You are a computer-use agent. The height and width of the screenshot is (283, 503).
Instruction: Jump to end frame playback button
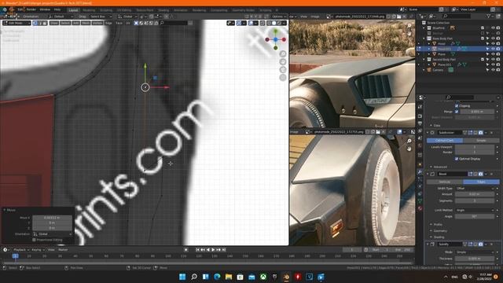224,250
